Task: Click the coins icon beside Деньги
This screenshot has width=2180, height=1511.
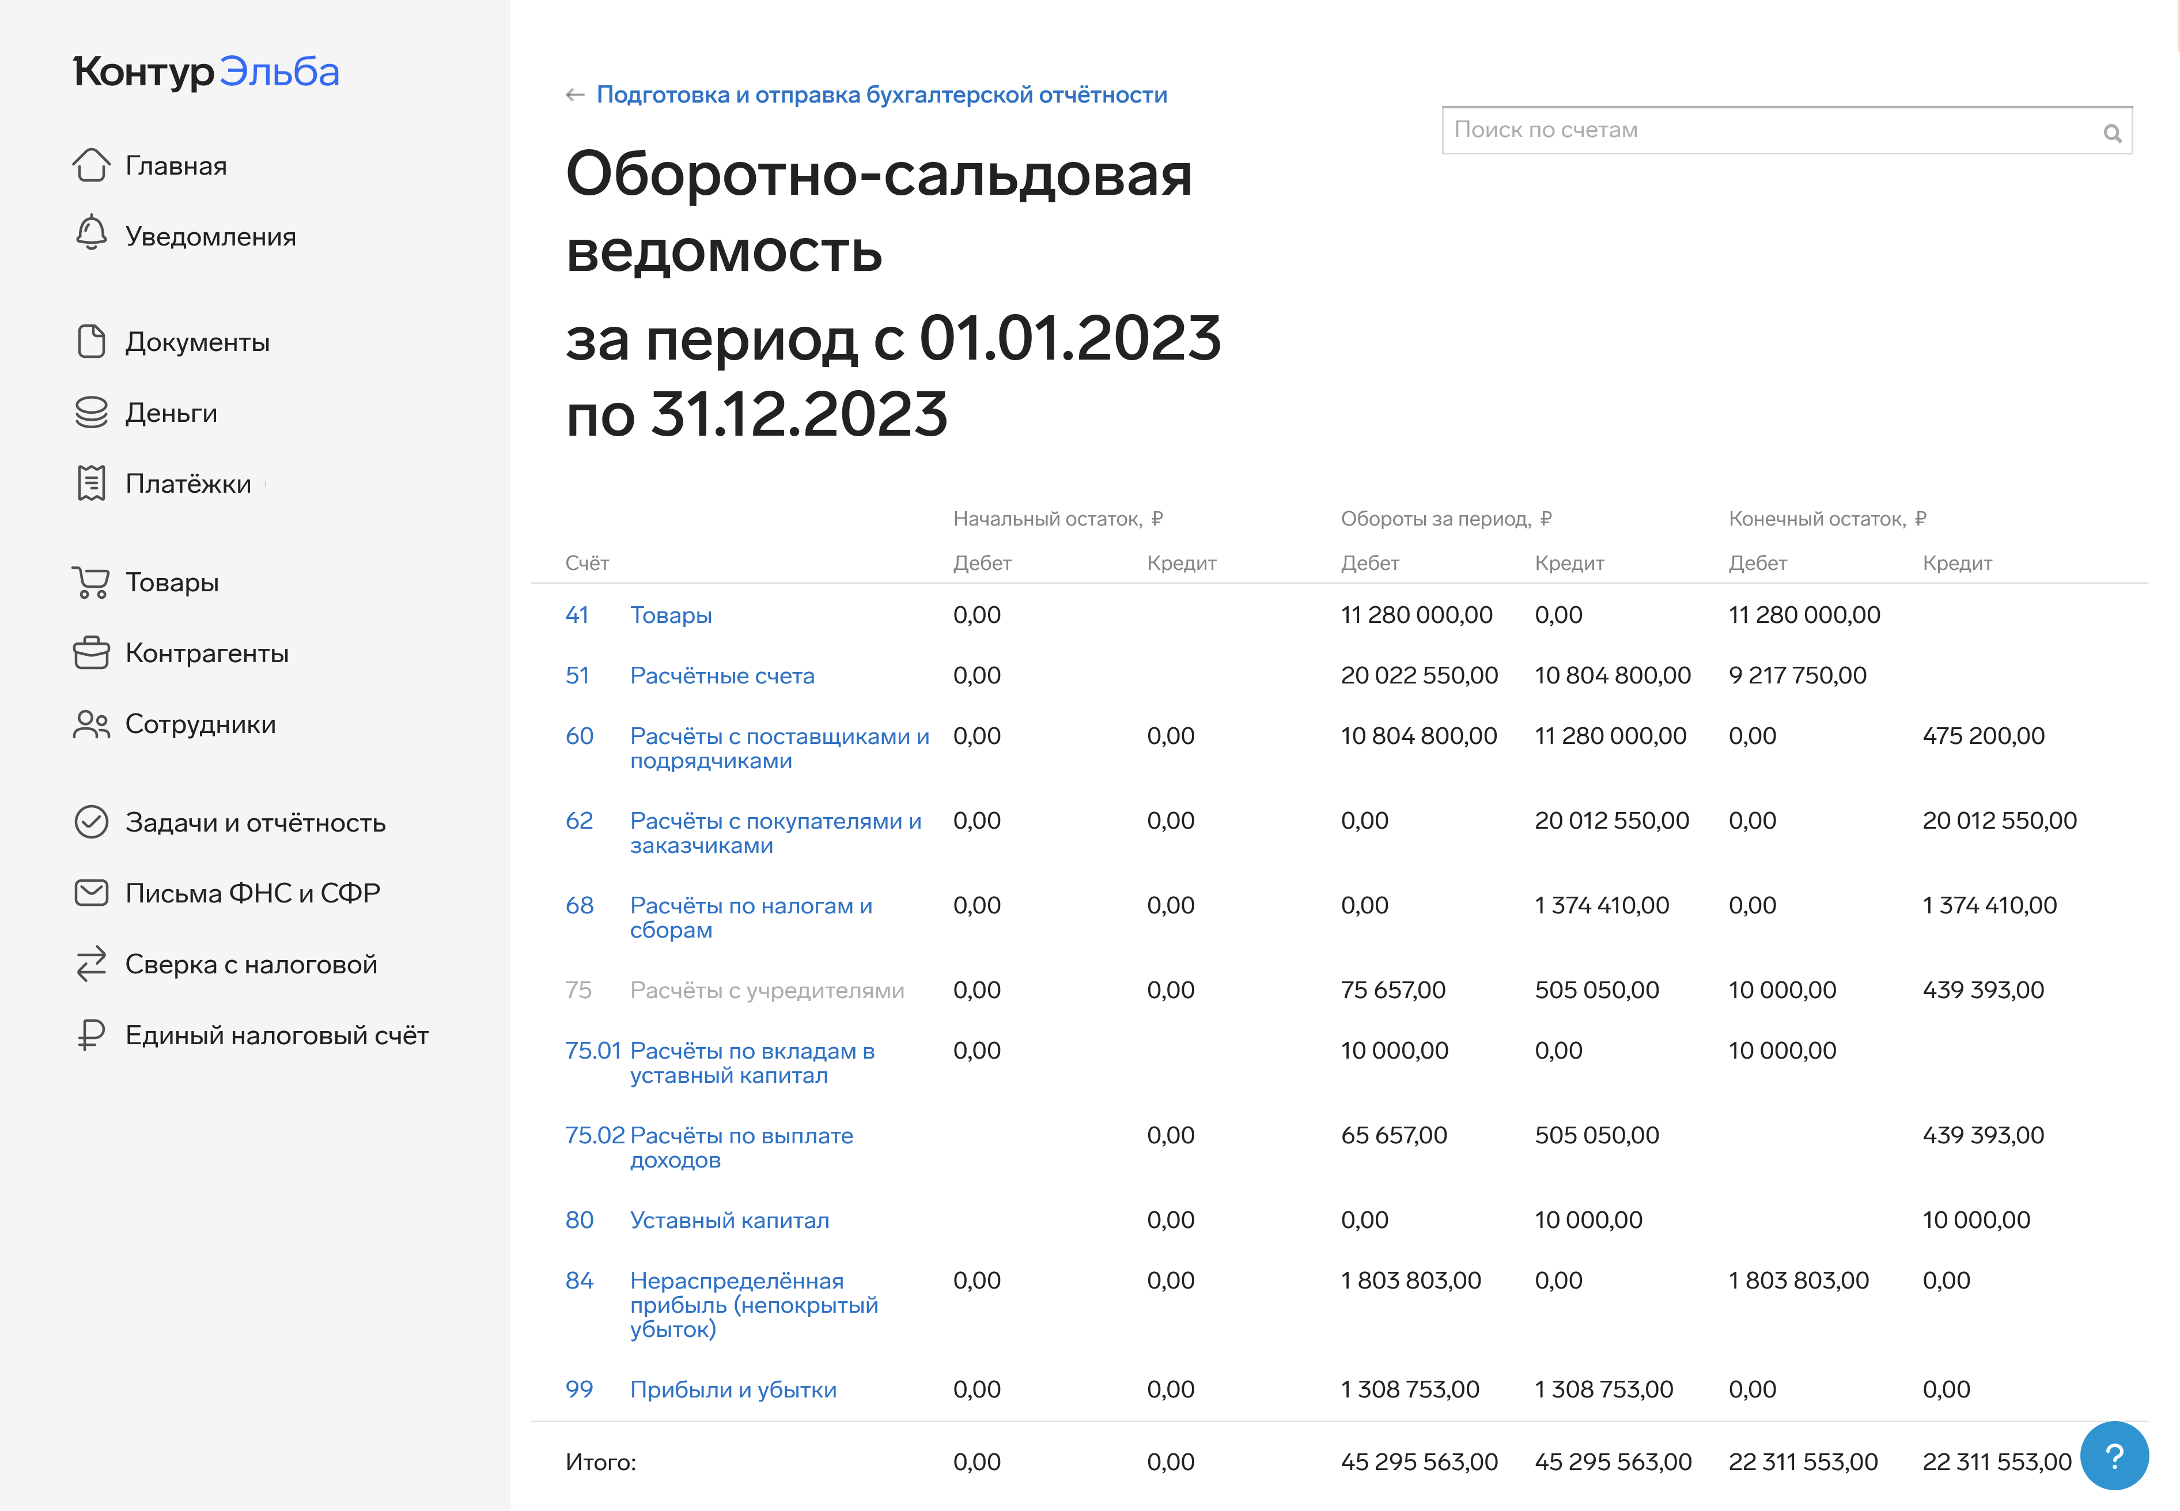Action: tap(91, 413)
